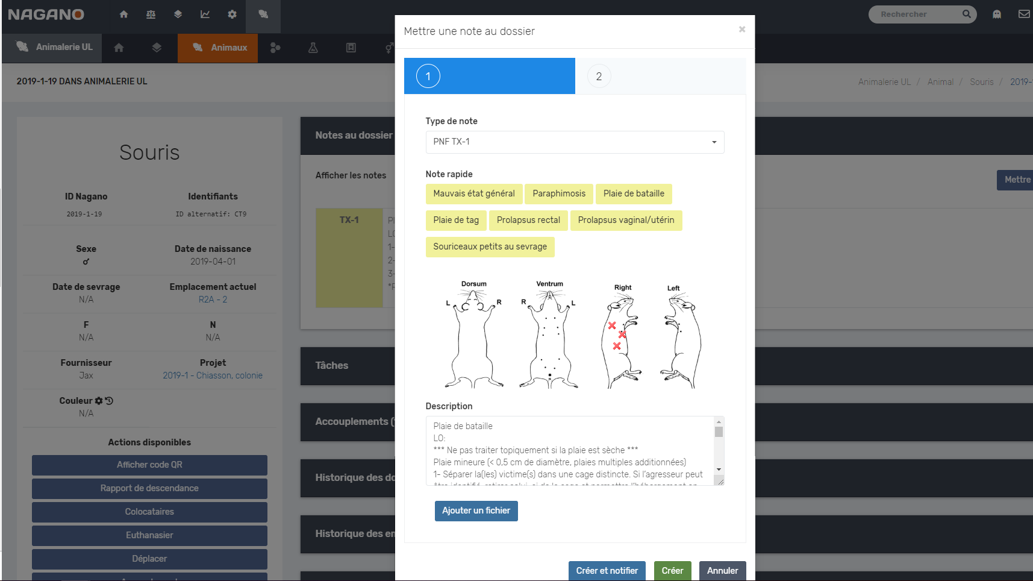
Task: Click the Description scrollbar down arrow
Action: [x=719, y=470]
